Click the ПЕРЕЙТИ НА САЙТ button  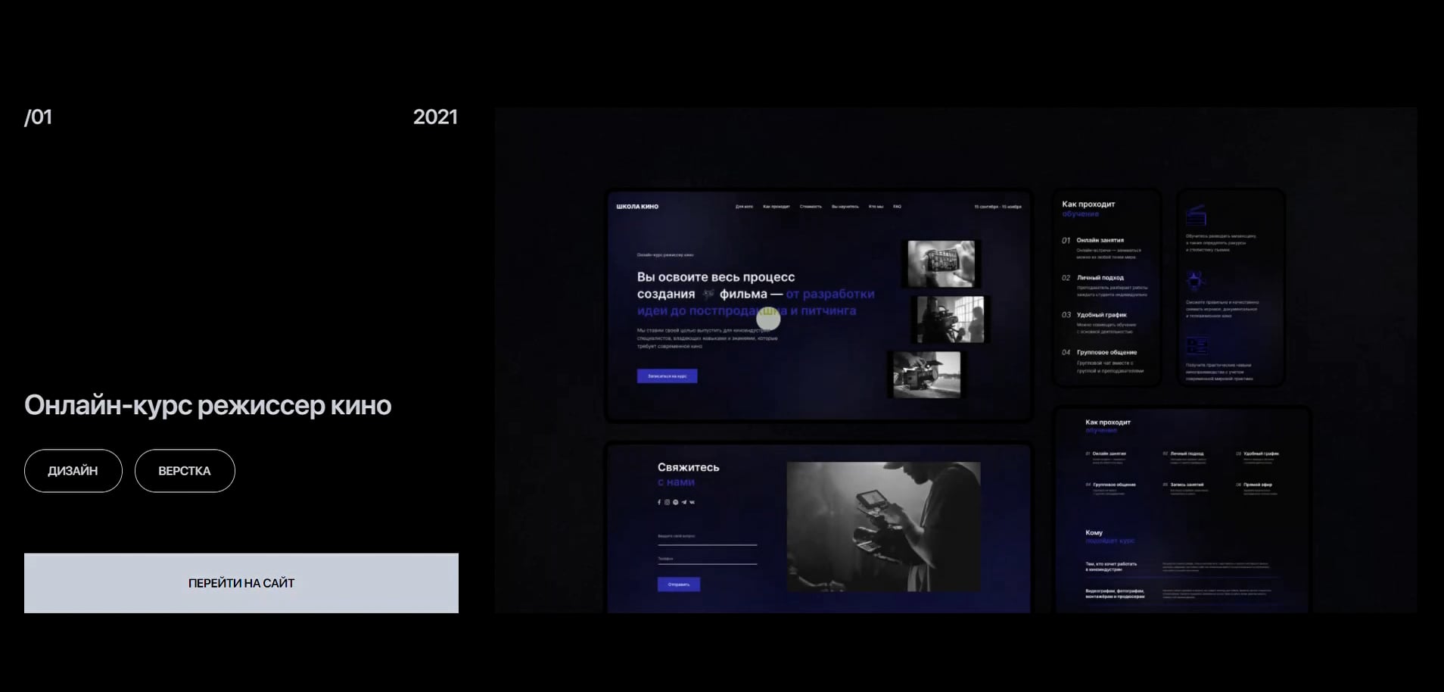241,583
